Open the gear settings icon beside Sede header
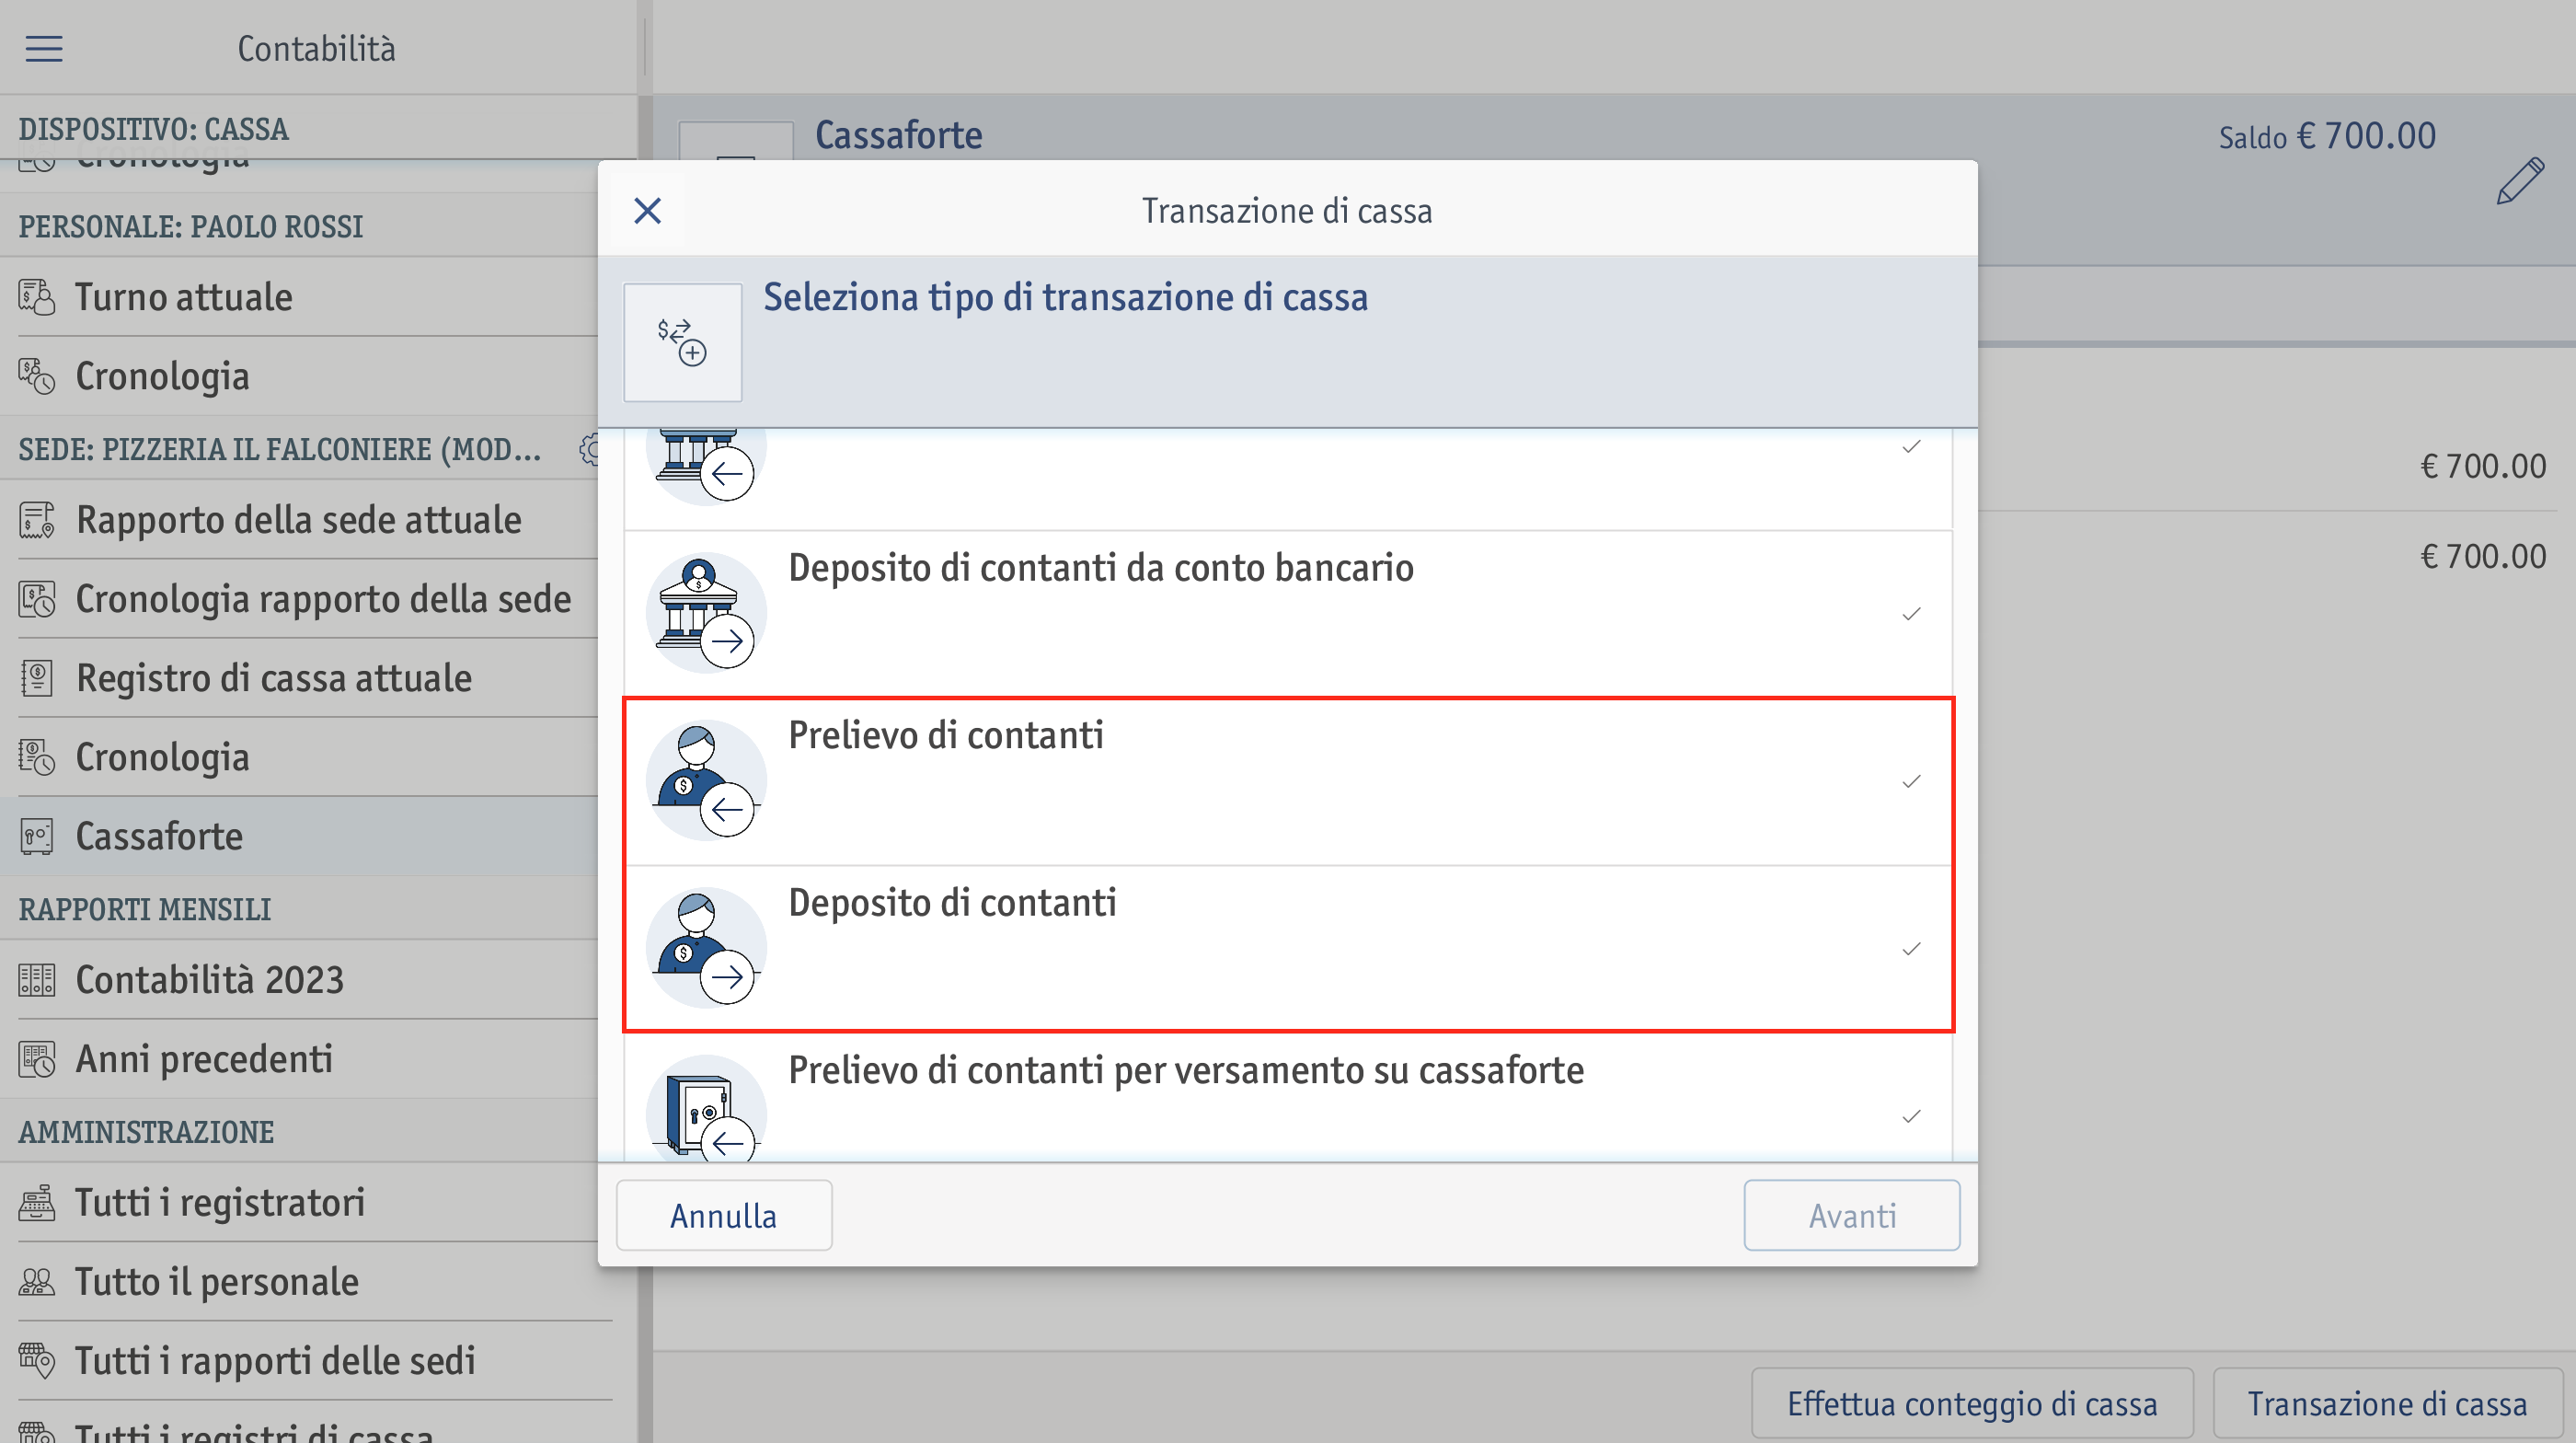 click(x=590, y=449)
